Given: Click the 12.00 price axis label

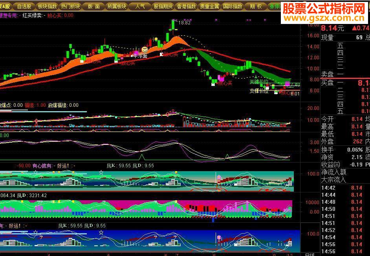Looking at the screenshot, I should point(313,58).
